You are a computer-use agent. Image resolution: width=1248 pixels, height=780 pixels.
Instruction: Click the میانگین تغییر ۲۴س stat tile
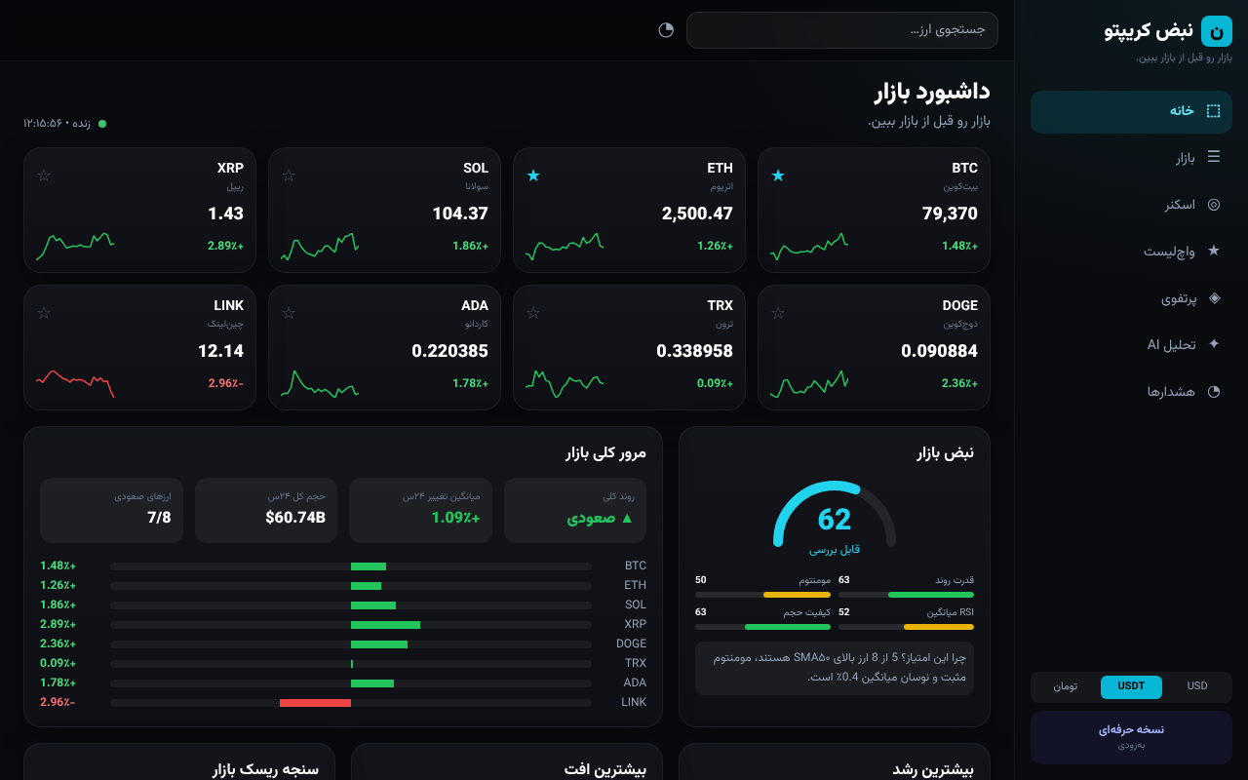point(421,510)
